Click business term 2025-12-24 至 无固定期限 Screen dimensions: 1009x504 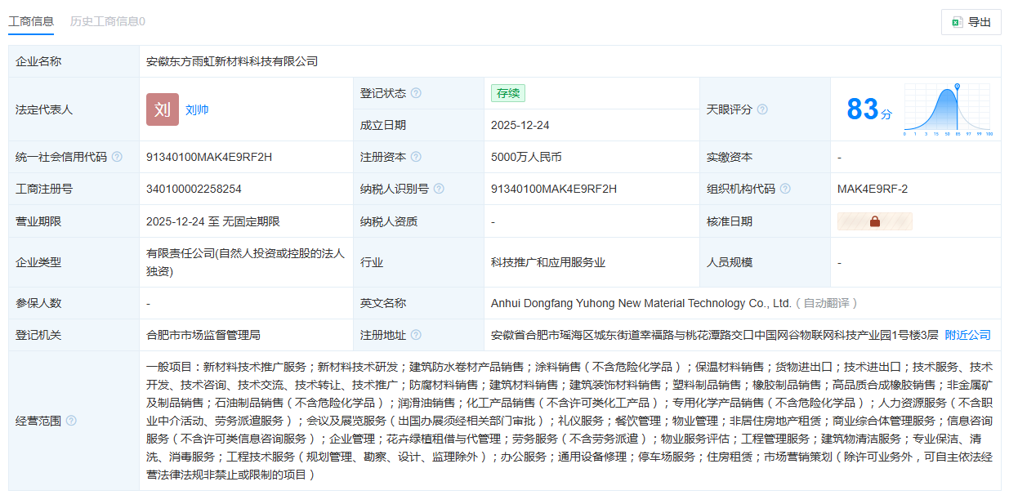pos(213,221)
